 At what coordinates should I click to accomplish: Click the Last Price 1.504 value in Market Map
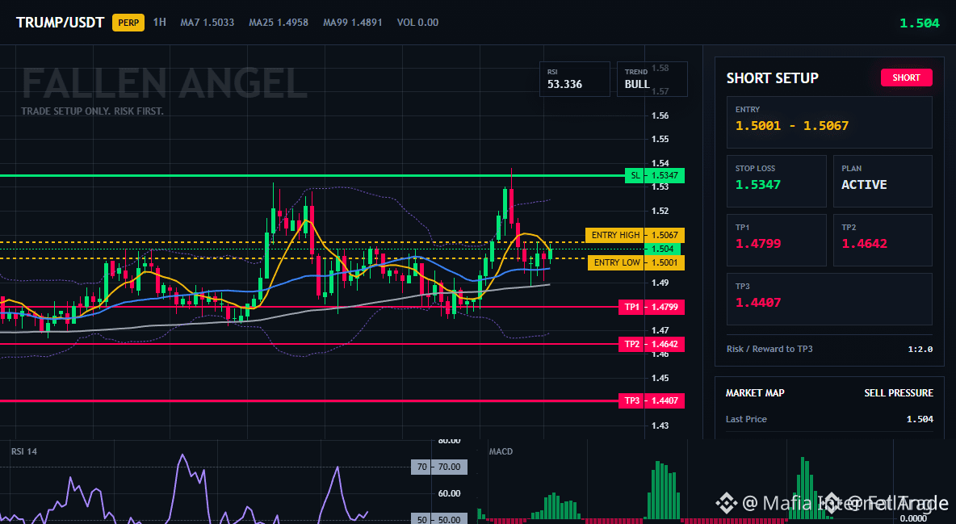point(920,419)
